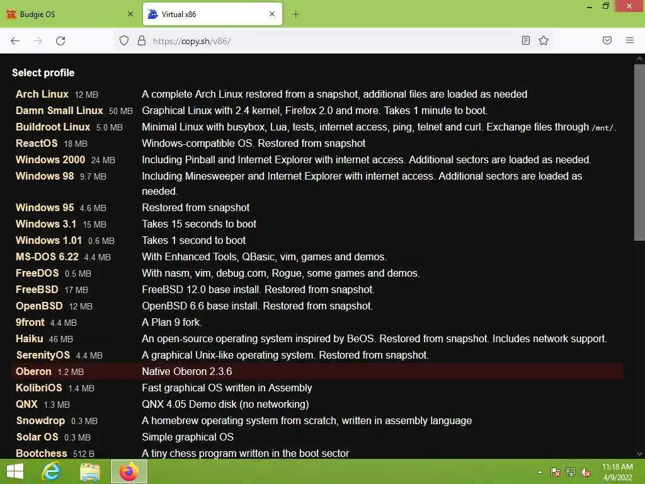Bookmark this page with the star icon
This screenshot has height=484, width=645.
pyautogui.click(x=544, y=40)
